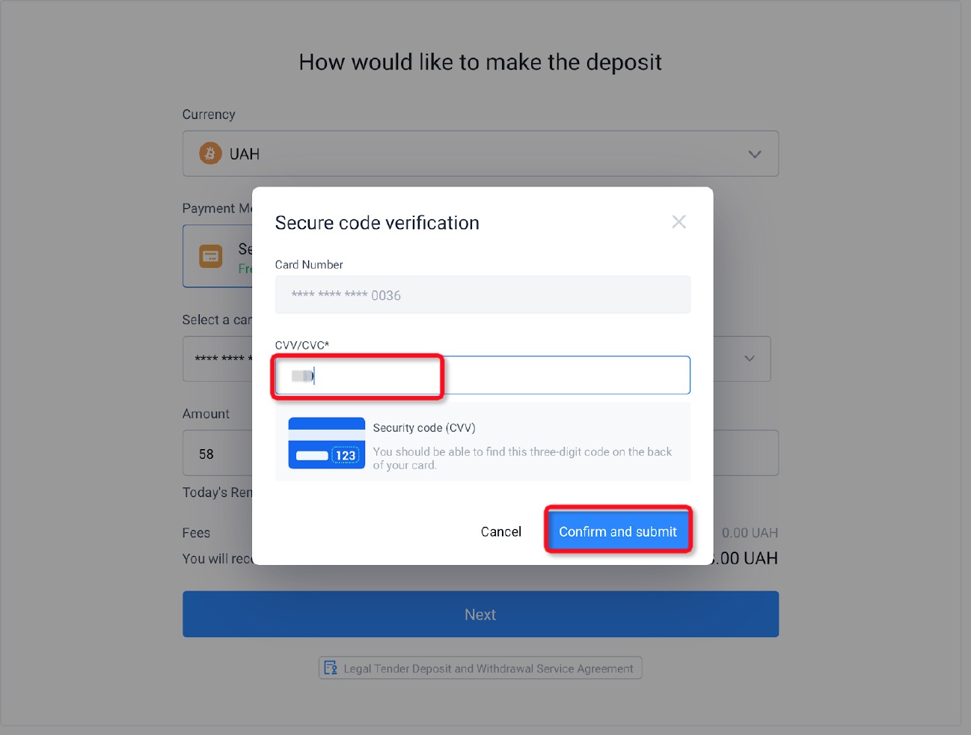
Task: Open Legal Tender Deposit and Withdrawal Service Agreement
Action: click(488, 668)
